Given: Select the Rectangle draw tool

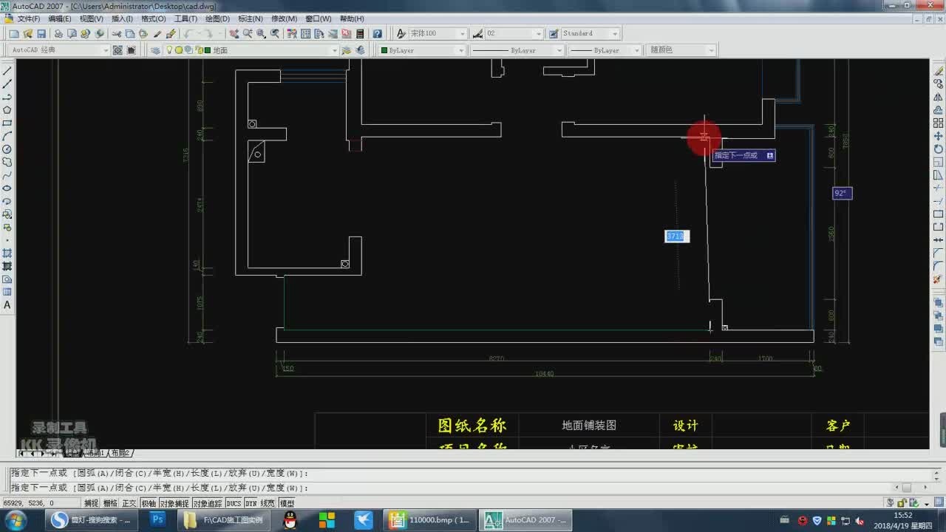Looking at the screenshot, I should tap(7, 123).
